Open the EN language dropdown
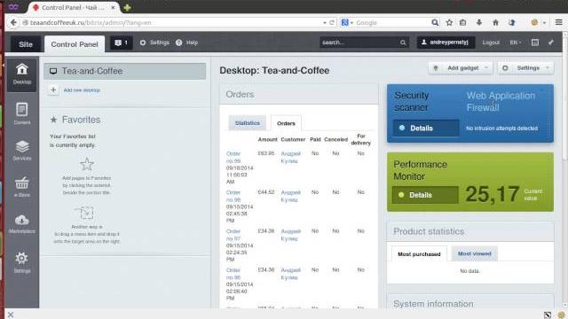Image resolution: width=568 pixels, height=319 pixels. [516, 43]
